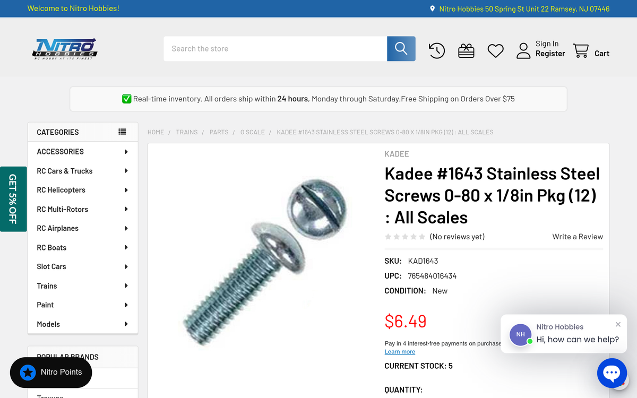
Task: Click the $6.49 price text
Action: [x=406, y=321]
